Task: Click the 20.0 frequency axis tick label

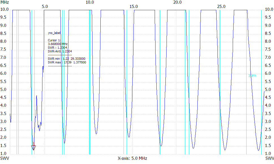Action: click(177, 2)
